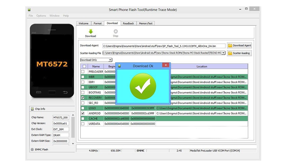Check the USRDATA checkbox

pos(83,124)
